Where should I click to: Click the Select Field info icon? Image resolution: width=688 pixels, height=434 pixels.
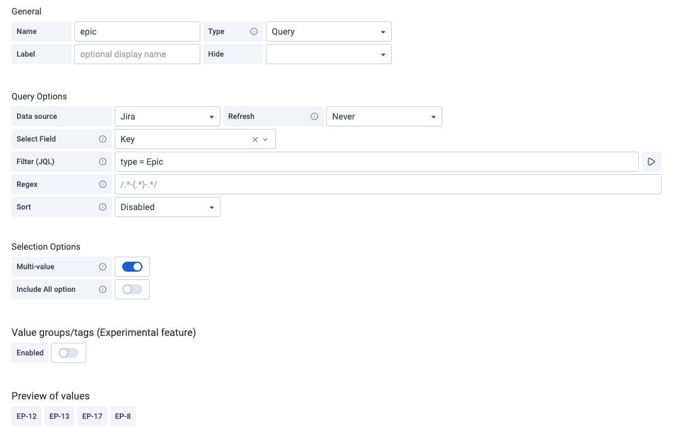pos(104,139)
